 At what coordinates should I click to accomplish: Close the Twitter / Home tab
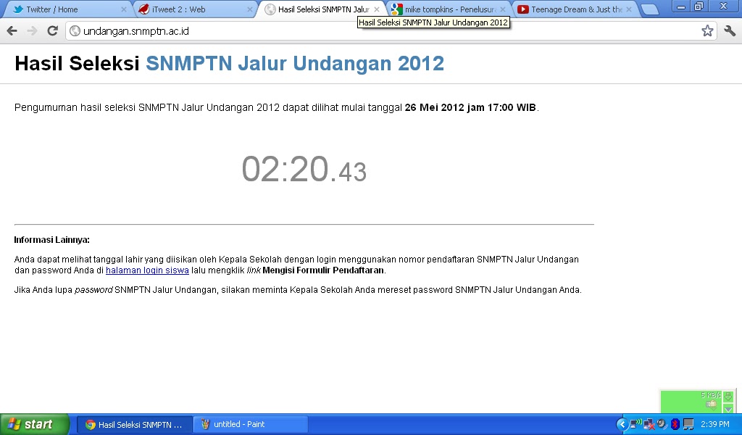click(x=124, y=9)
